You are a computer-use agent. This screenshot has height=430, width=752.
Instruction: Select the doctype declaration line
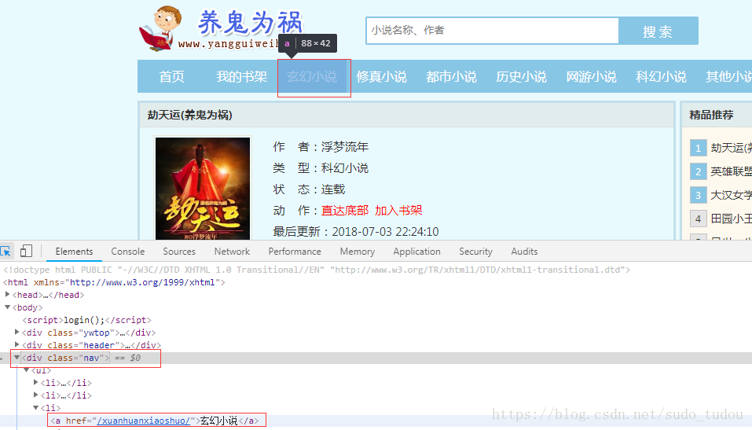pos(317,270)
